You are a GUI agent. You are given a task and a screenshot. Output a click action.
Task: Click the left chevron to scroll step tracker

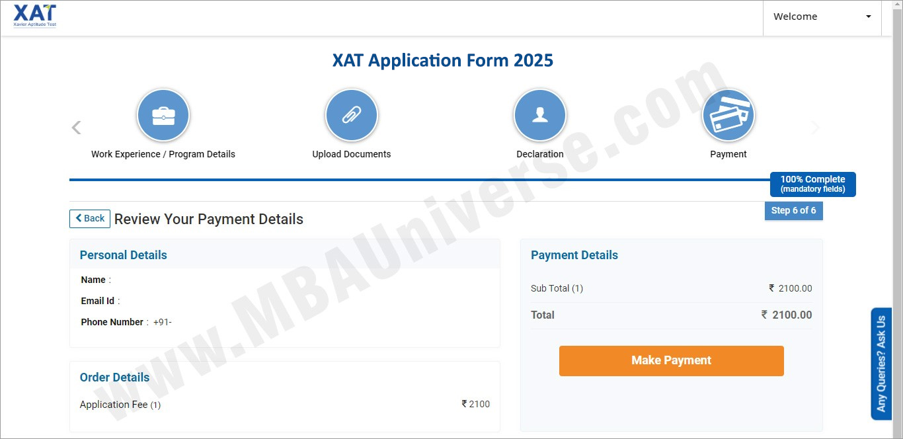click(76, 127)
